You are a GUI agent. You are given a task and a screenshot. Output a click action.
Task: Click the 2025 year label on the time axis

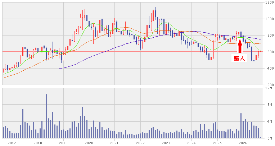[x=217, y=143]
